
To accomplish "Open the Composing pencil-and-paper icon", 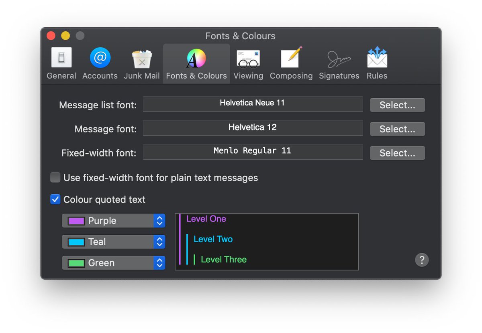I will click(x=291, y=57).
